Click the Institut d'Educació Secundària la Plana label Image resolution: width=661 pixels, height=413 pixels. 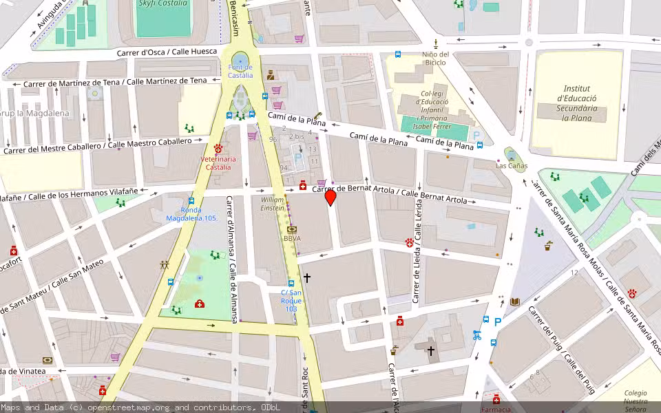click(x=577, y=103)
